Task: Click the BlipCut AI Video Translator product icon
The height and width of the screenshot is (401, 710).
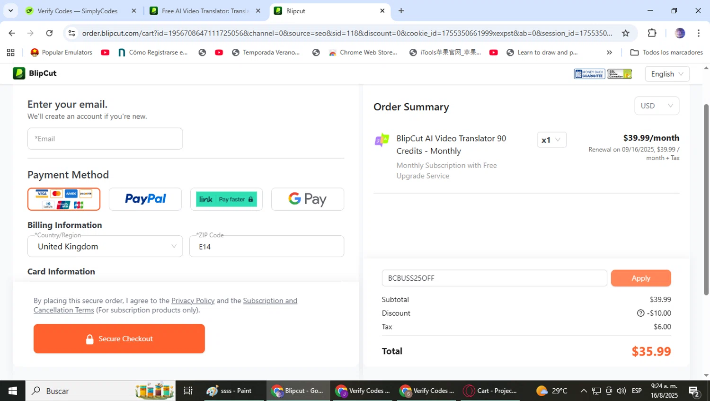Action: 382,140
